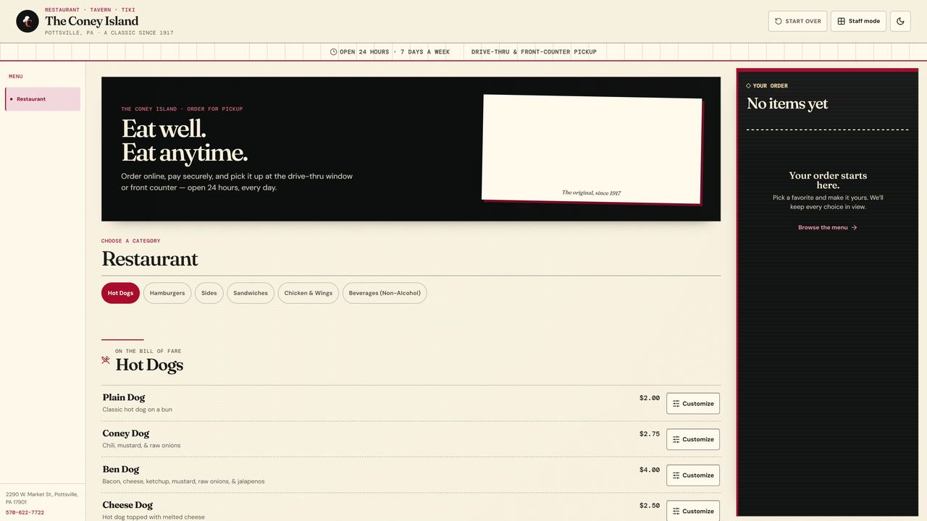Click the No items yet heading

[x=787, y=103]
